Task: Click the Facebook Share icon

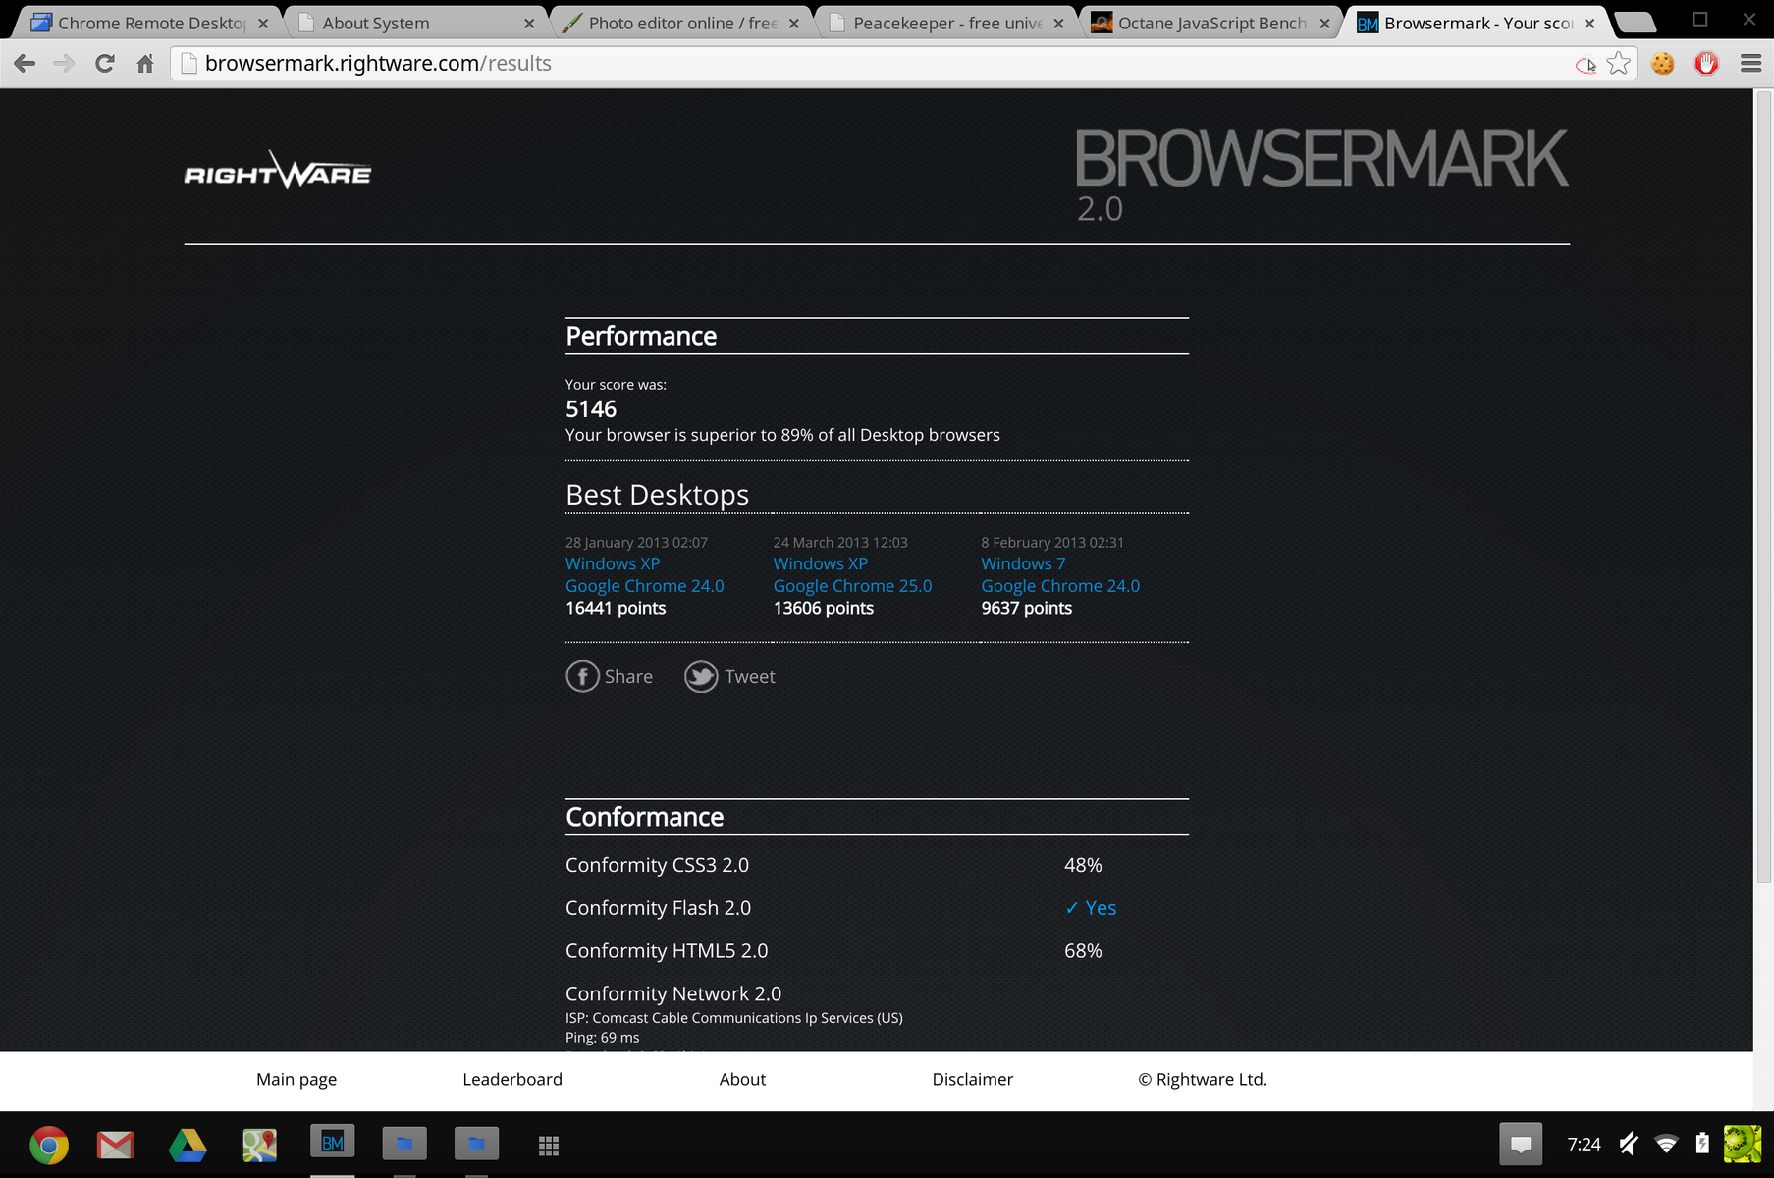Action: click(582, 676)
